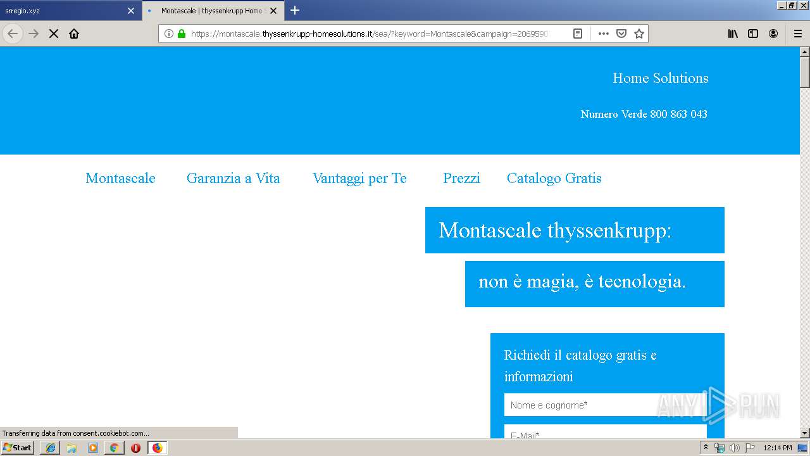Viewport: 810px width, 456px height.
Task: Focus the E-Mail input field
Action: [x=605, y=432]
